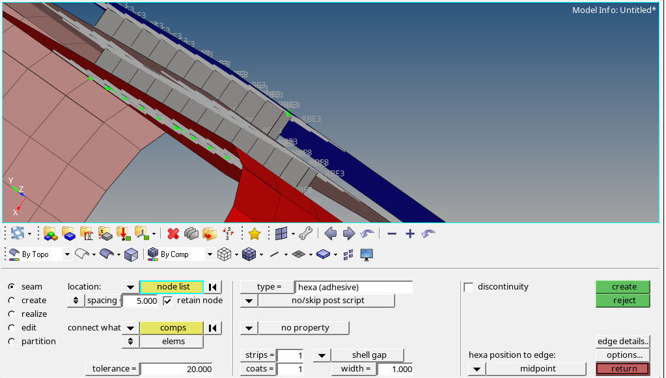Toggle performance graphics with the monitor icon
The image size is (666, 378).
pyautogui.click(x=366, y=254)
